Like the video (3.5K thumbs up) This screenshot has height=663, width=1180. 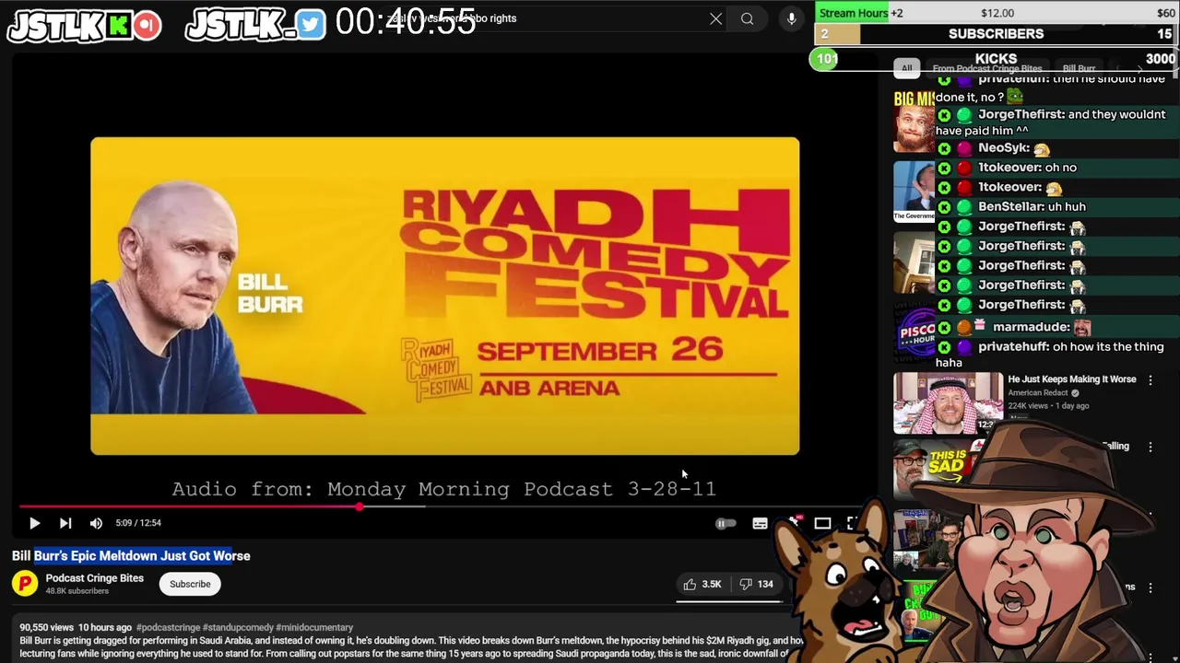click(702, 584)
